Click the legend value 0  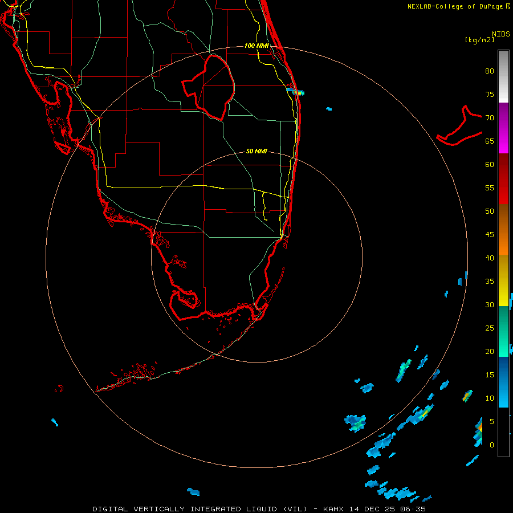(492, 445)
